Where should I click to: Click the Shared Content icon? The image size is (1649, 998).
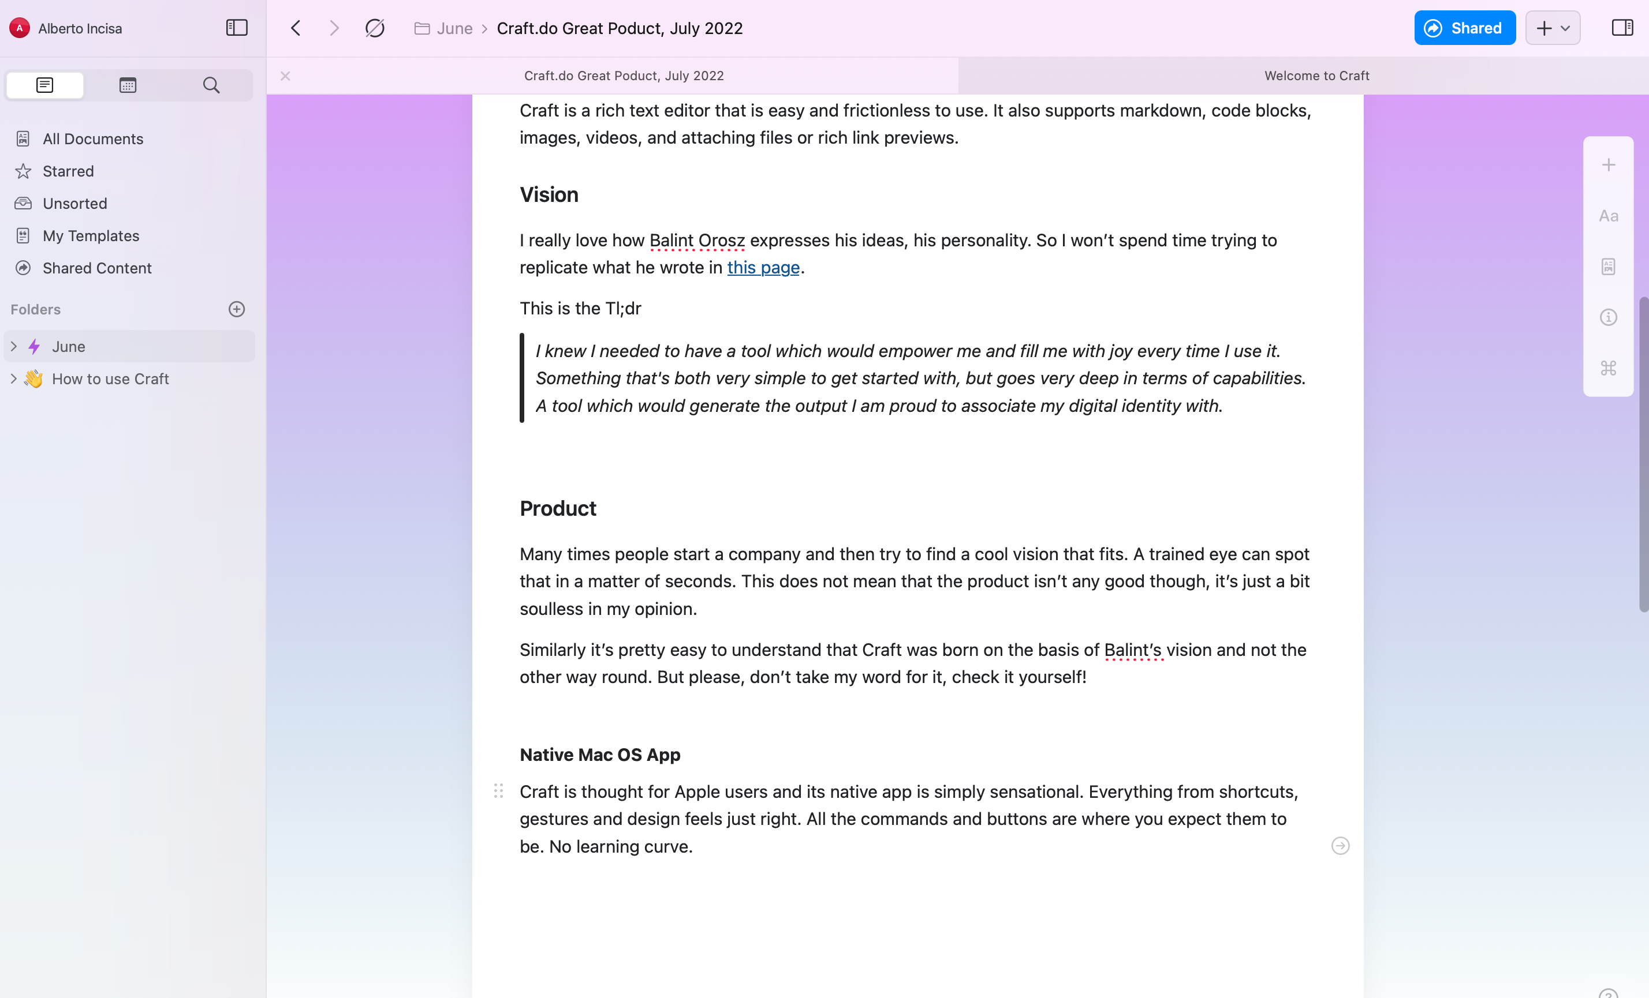[23, 268]
